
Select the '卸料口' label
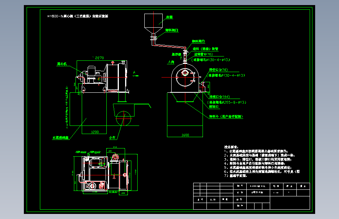(x=214, y=107)
